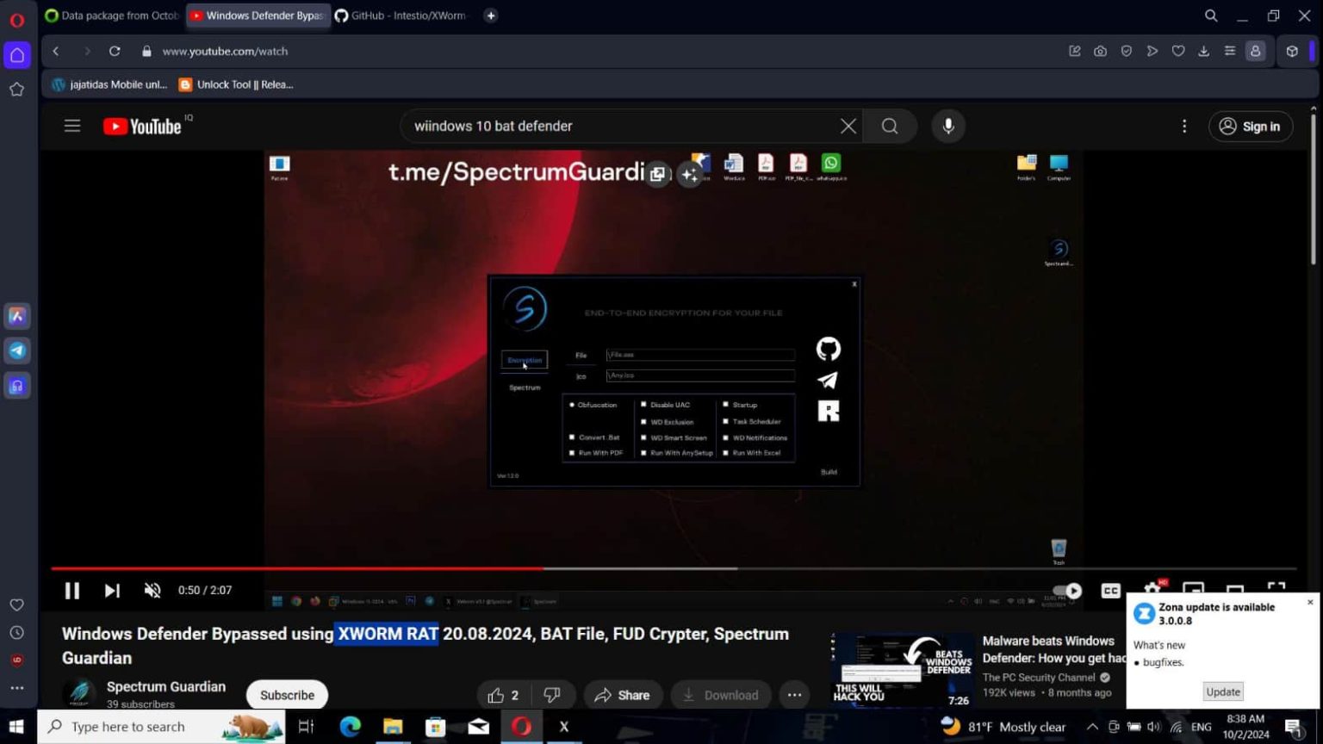The width and height of the screenshot is (1323, 744).
Task: Open File Explorer from the taskbar
Action: click(393, 727)
